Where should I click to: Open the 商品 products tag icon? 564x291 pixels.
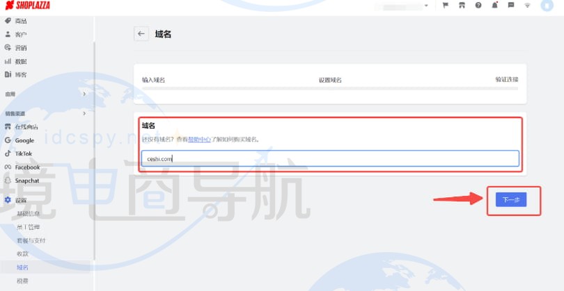(8, 21)
